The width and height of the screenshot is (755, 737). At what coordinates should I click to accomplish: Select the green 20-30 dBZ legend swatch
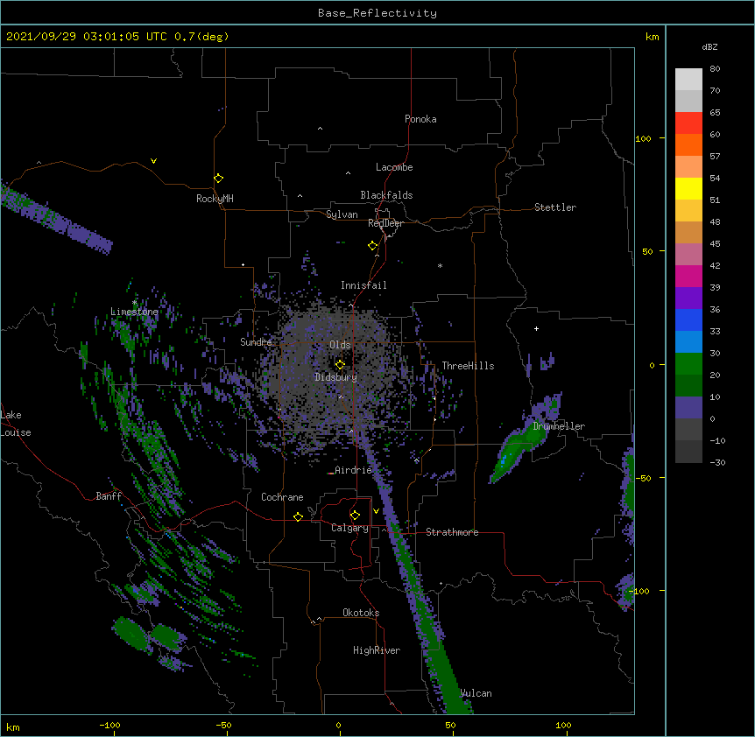point(688,364)
